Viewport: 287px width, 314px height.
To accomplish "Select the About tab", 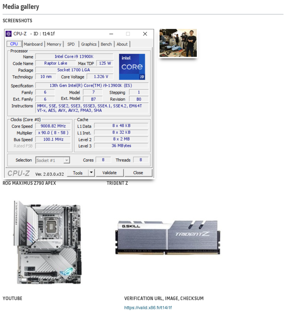I will (122, 44).
